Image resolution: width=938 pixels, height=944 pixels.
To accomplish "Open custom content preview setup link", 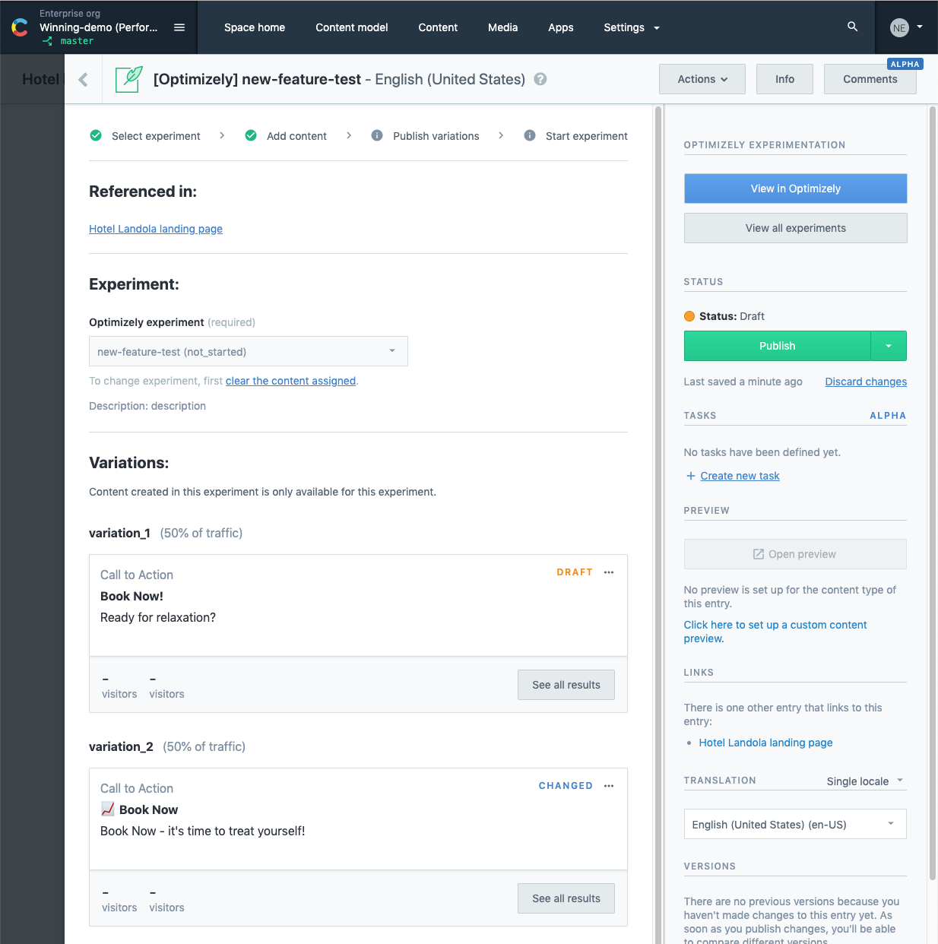I will pyautogui.click(x=775, y=632).
